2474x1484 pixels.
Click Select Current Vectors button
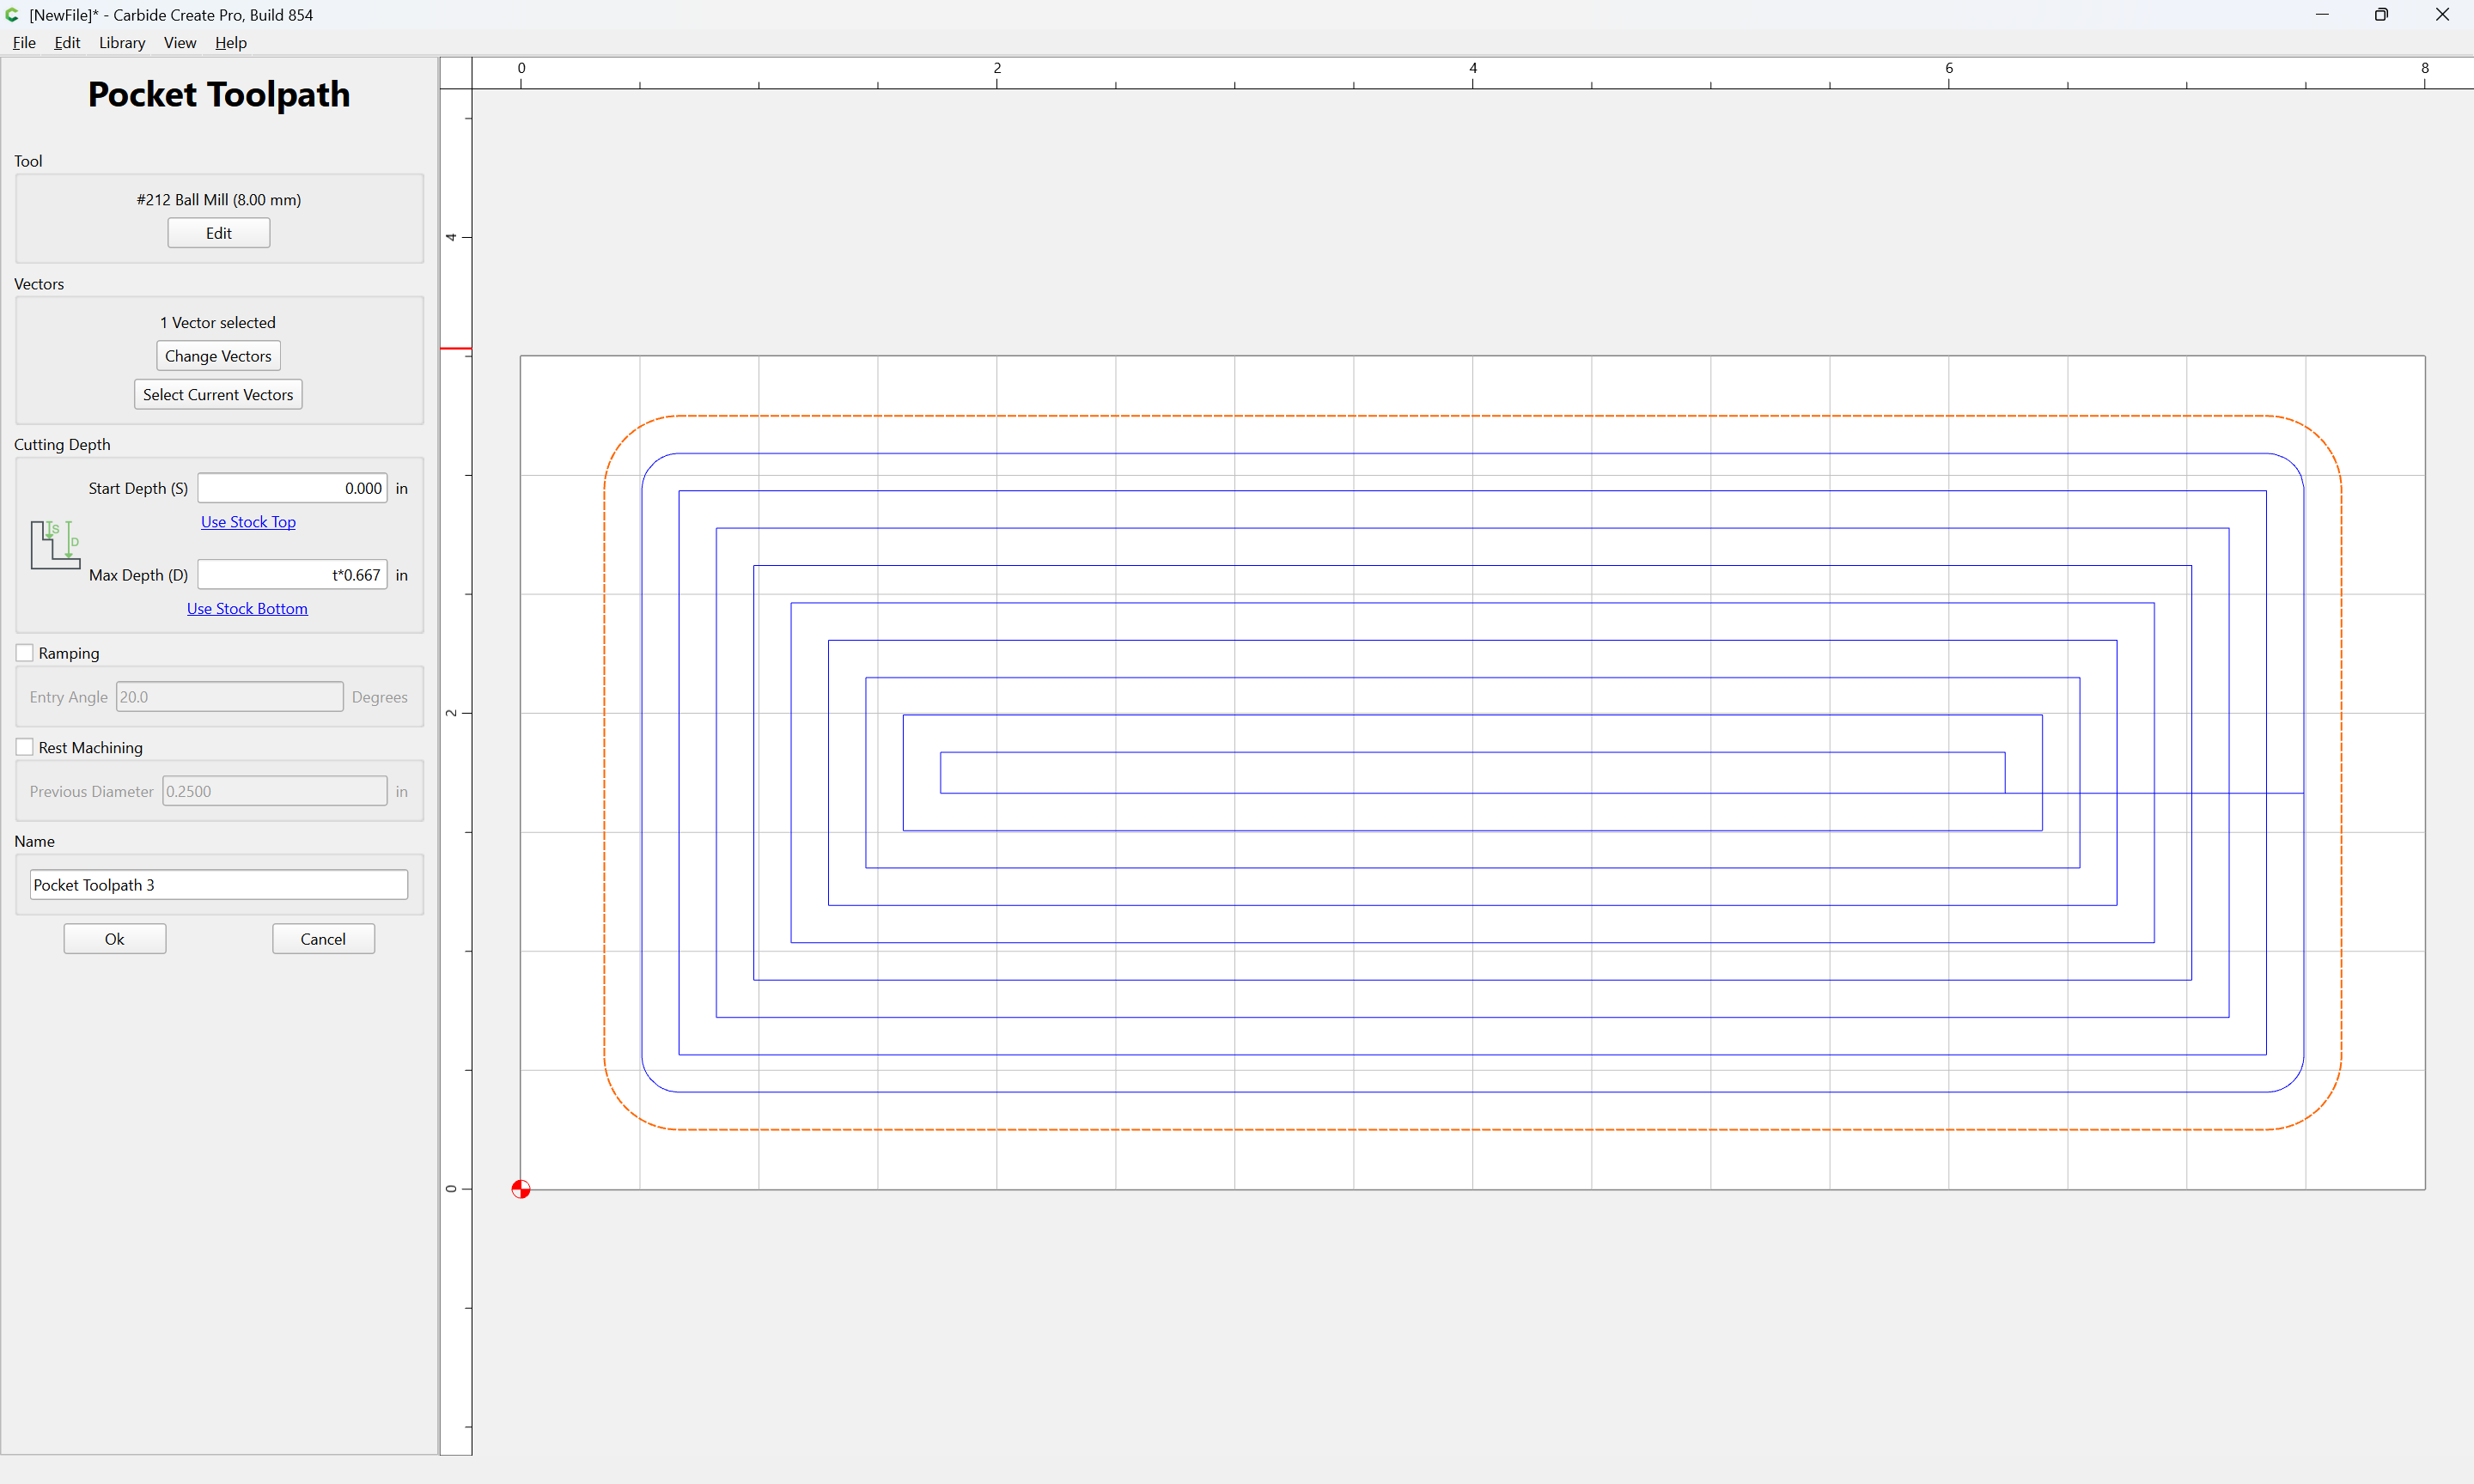[218, 395]
